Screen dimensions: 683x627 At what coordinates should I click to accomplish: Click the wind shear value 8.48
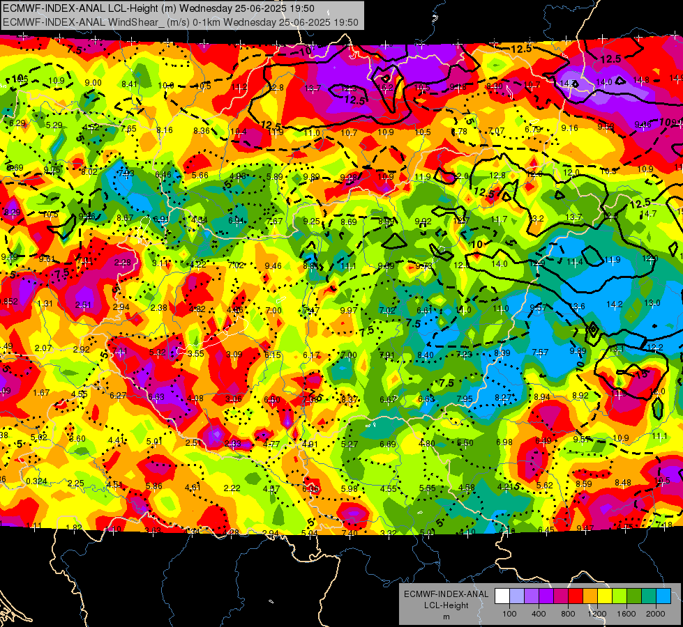[x=623, y=483]
